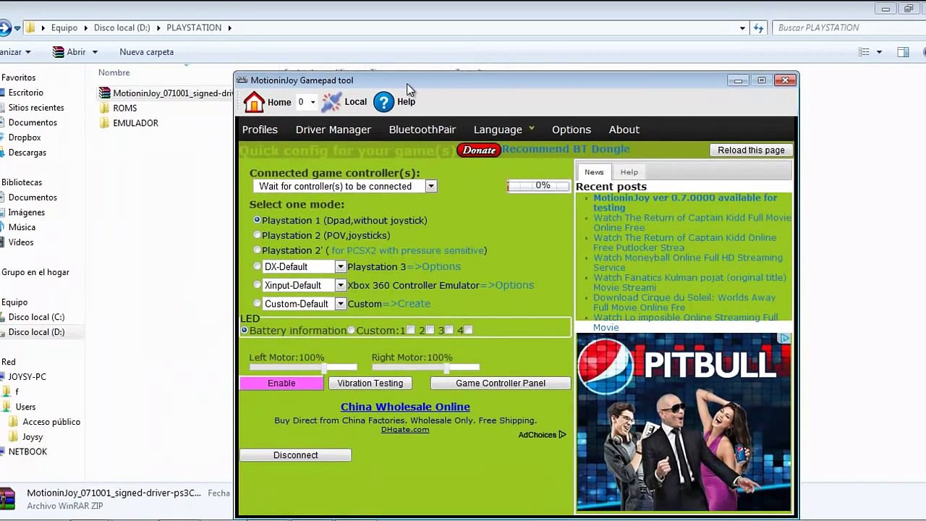
Task: Click the AdChoices icon below the ad
Action: tap(562, 435)
